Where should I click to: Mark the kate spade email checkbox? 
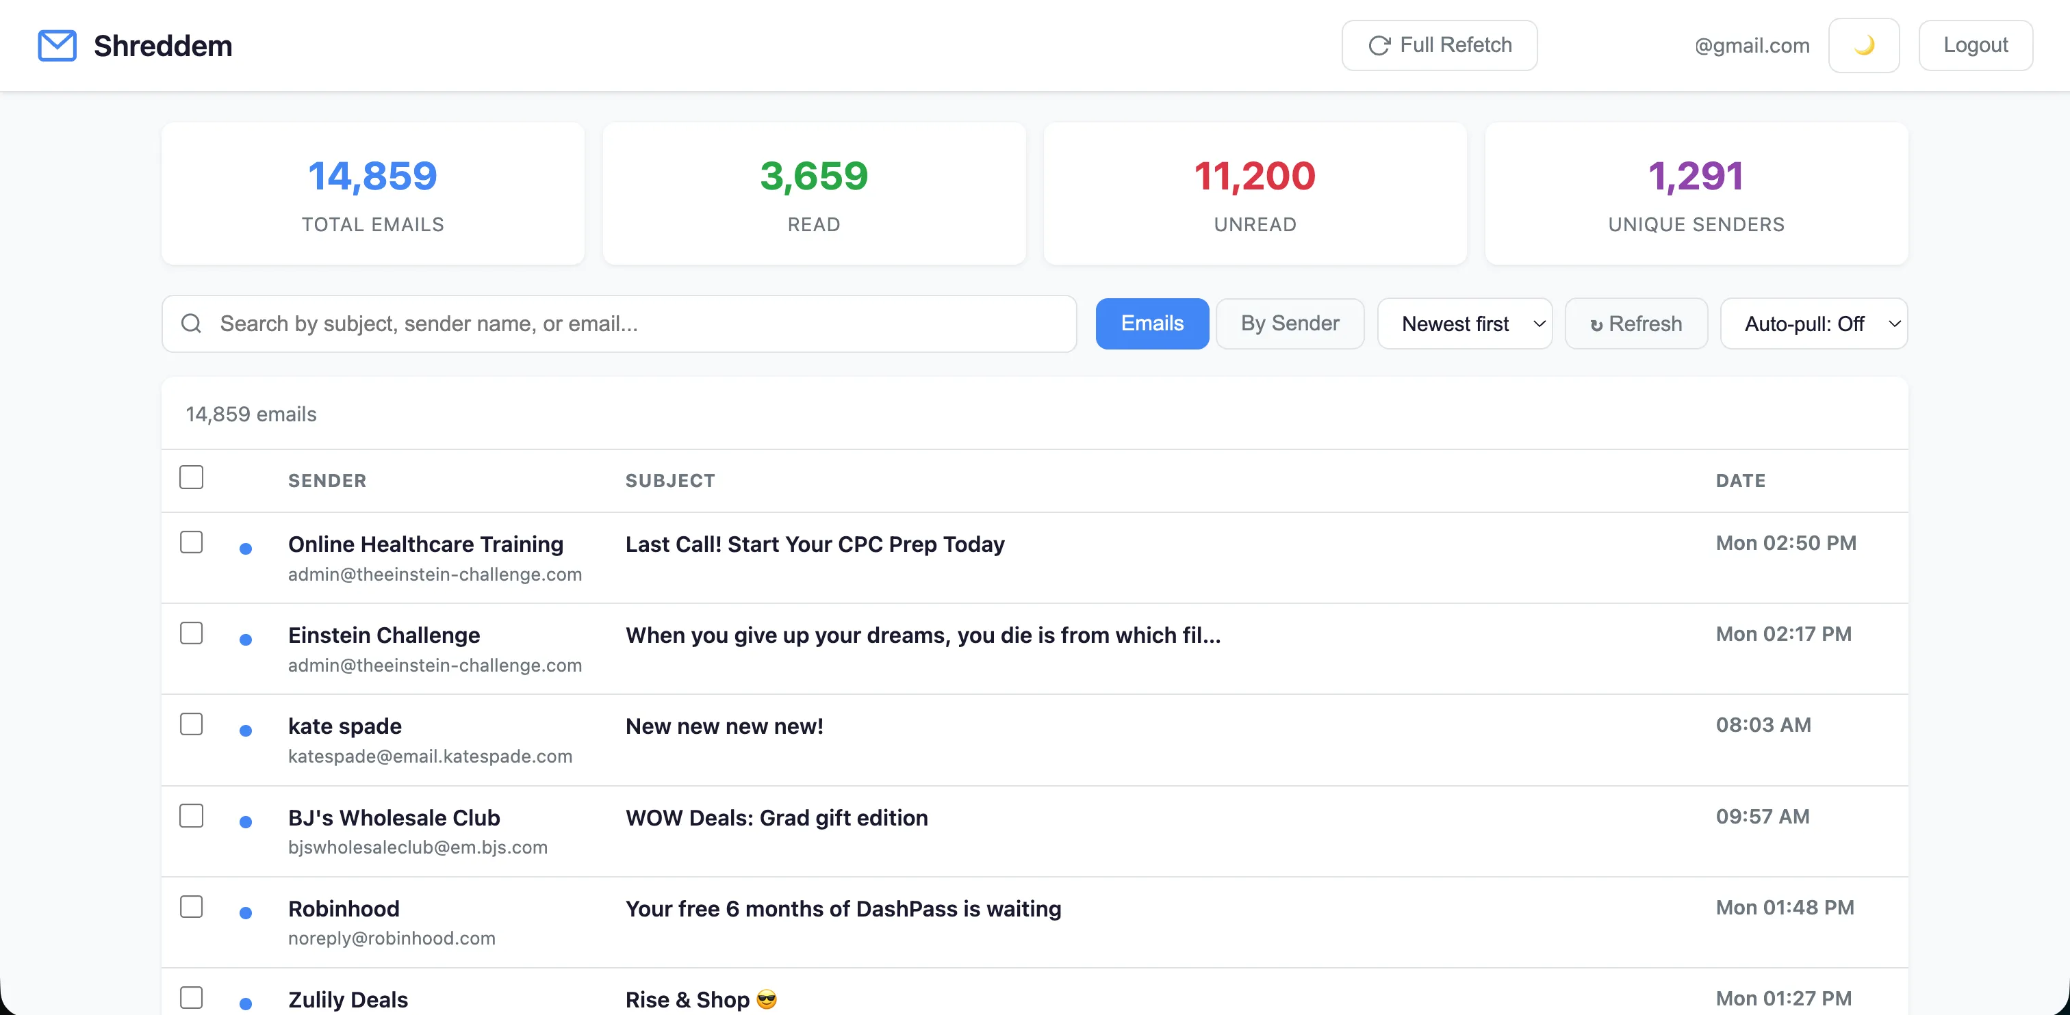(x=191, y=724)
